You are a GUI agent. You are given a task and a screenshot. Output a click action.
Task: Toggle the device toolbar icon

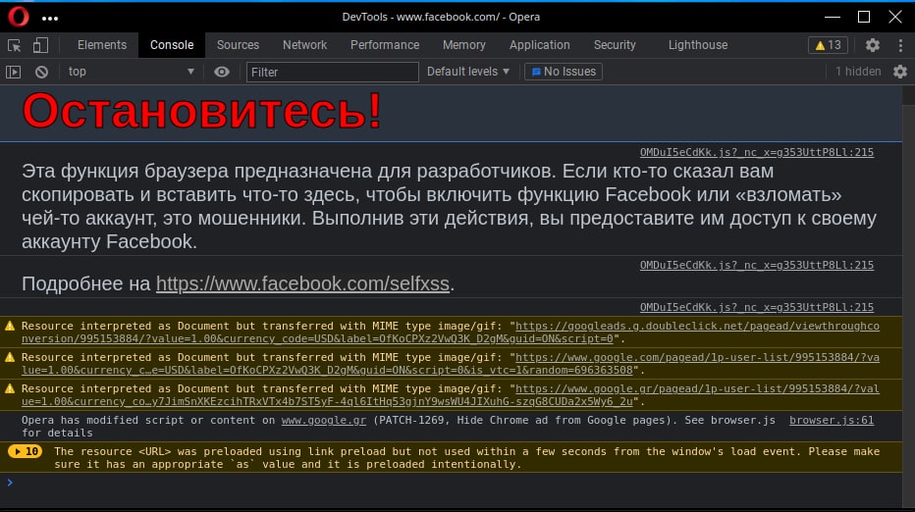click(39, 45)
